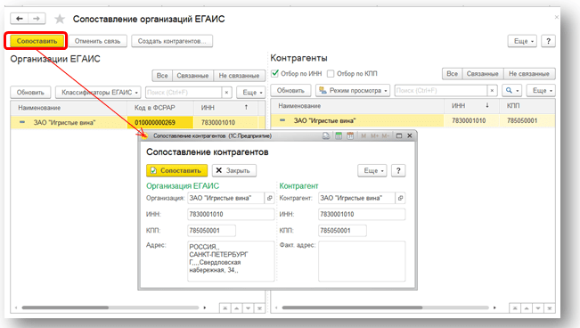Viewport: 580px width, 328px height.
Task: Click Закрыть button in the dialog
Action: coord(234,170)
